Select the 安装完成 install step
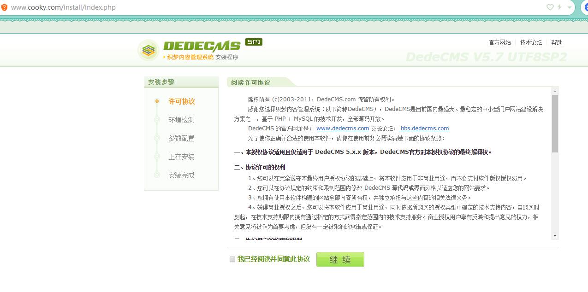The width and height of the screenshot is (588, 292). coord(182,175)
